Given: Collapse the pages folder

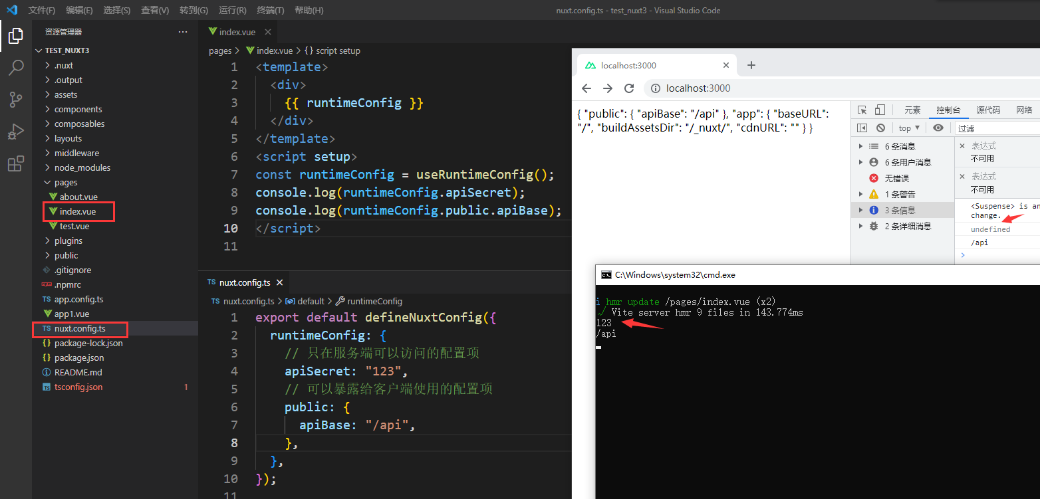Looking at the screenshot, I should click(x=115, y=182).
